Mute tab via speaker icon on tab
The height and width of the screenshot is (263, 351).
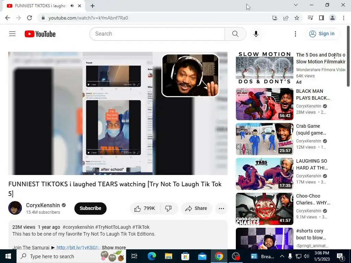[72, 6]
